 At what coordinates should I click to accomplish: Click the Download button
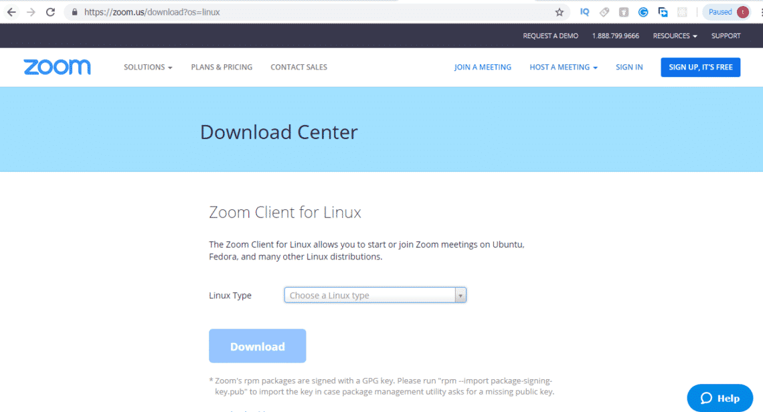[258, 346]
